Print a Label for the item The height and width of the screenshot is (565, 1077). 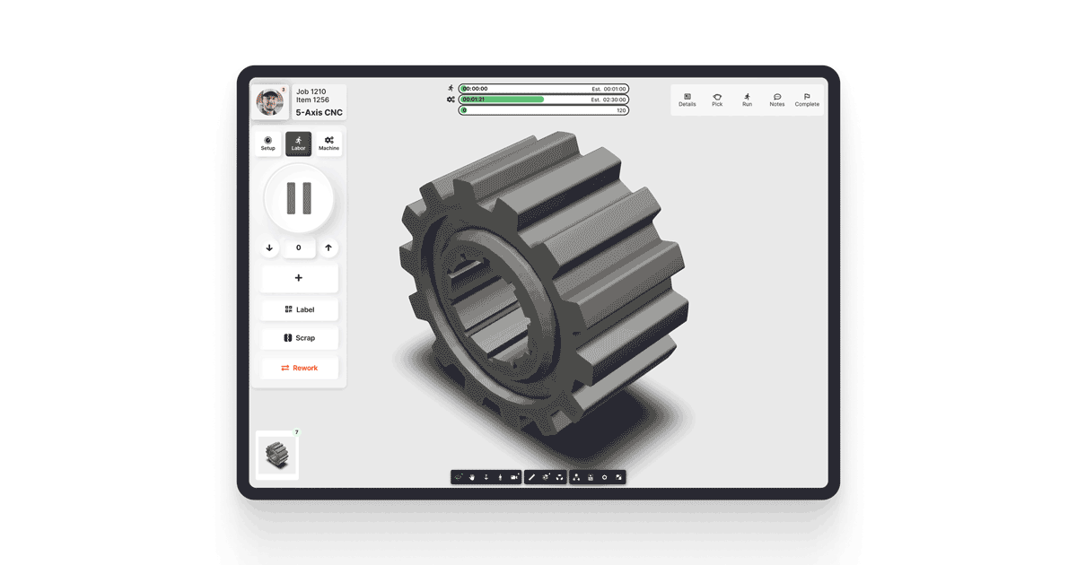[299, 309]
